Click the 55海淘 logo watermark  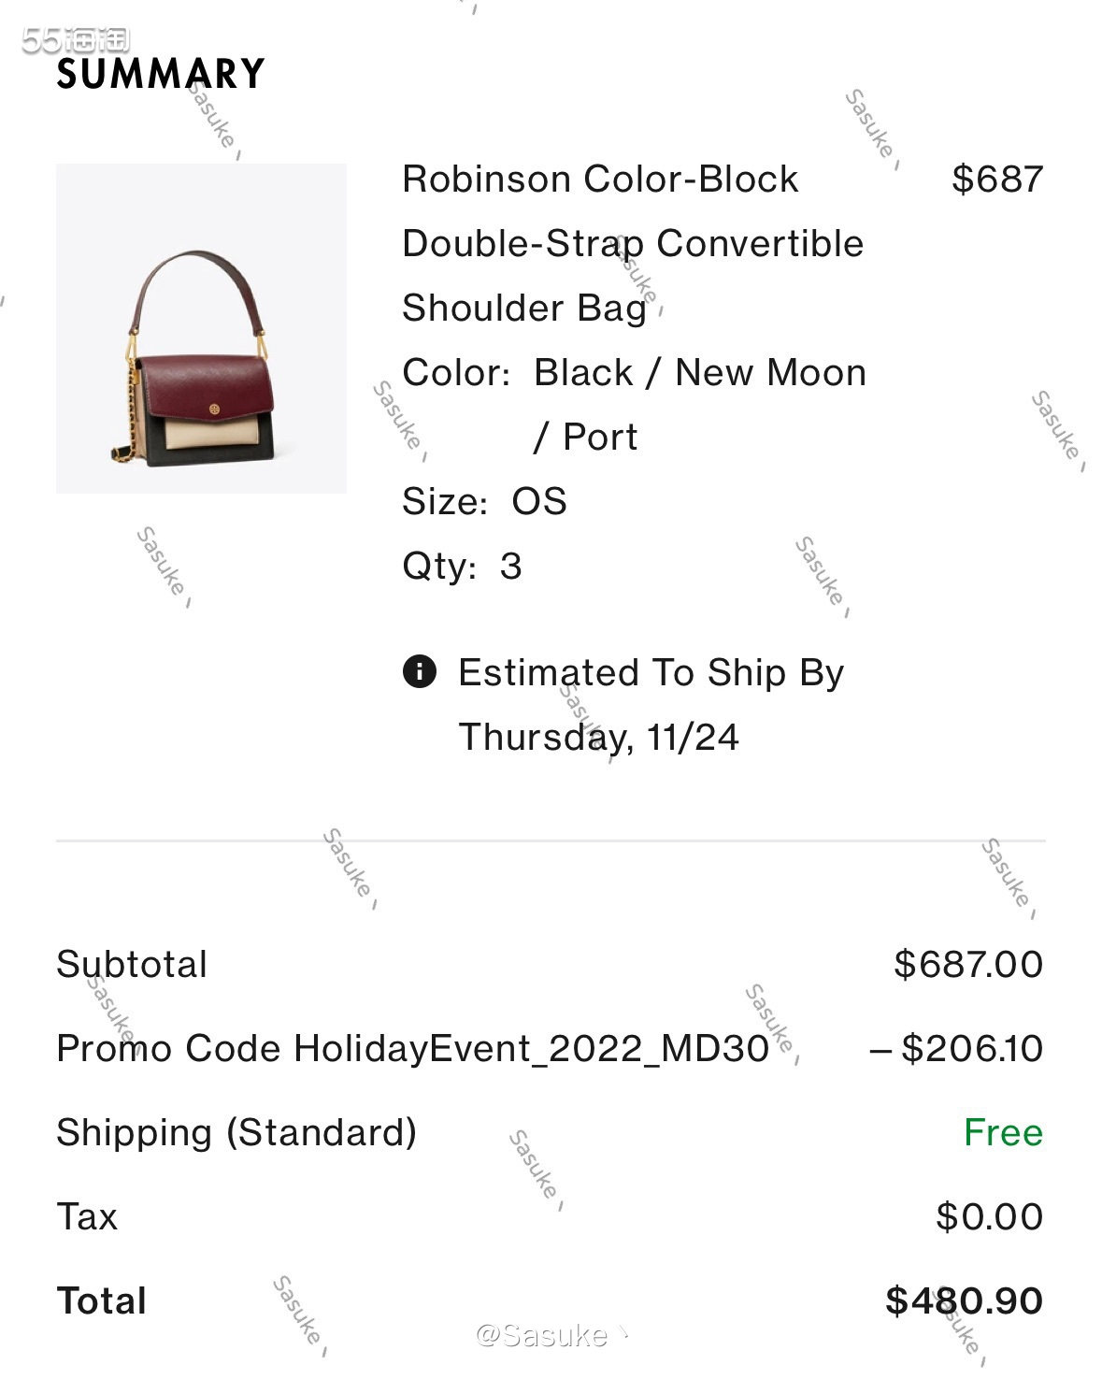tap(75, 40)
